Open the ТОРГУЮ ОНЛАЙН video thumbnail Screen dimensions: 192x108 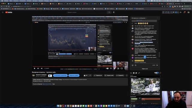click(145, 87)
